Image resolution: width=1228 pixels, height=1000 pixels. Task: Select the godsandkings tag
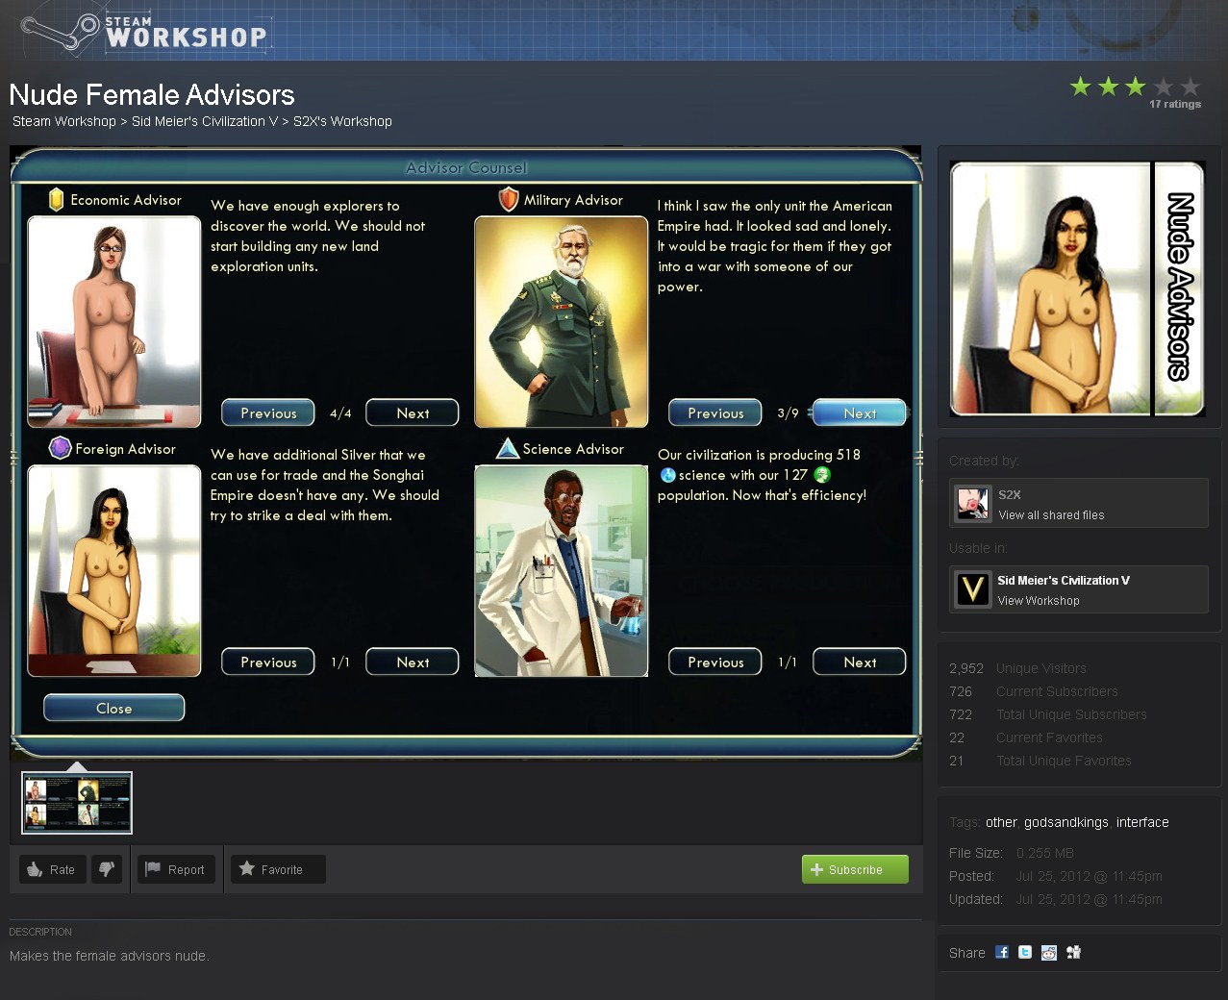(x=1065, y=822)
